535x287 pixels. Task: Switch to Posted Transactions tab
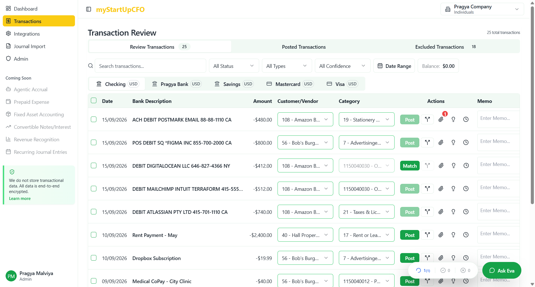tap(304, 47)
